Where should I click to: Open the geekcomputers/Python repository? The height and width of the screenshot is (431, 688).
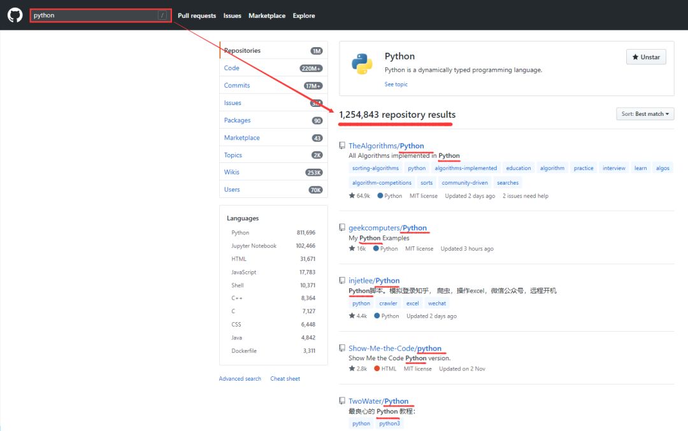click(x=387, y=227)
